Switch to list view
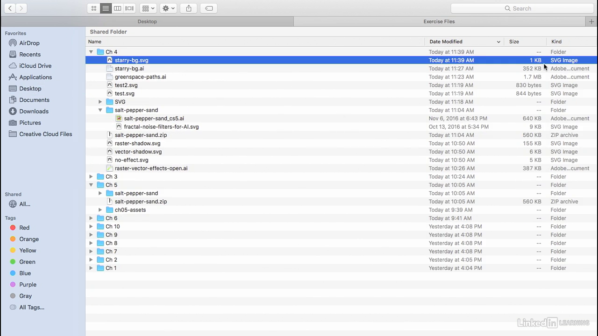 point(106,8)
